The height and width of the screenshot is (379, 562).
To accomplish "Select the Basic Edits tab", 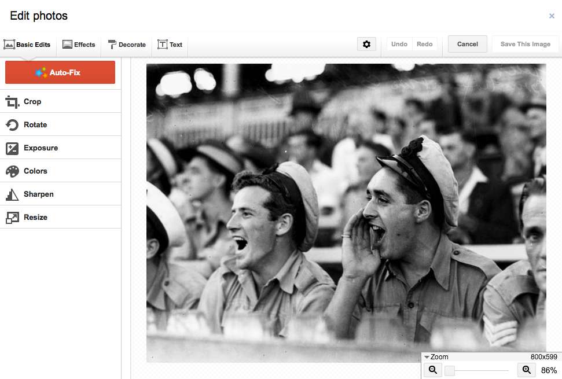I will pyautogui.click(x=28, y=44).
